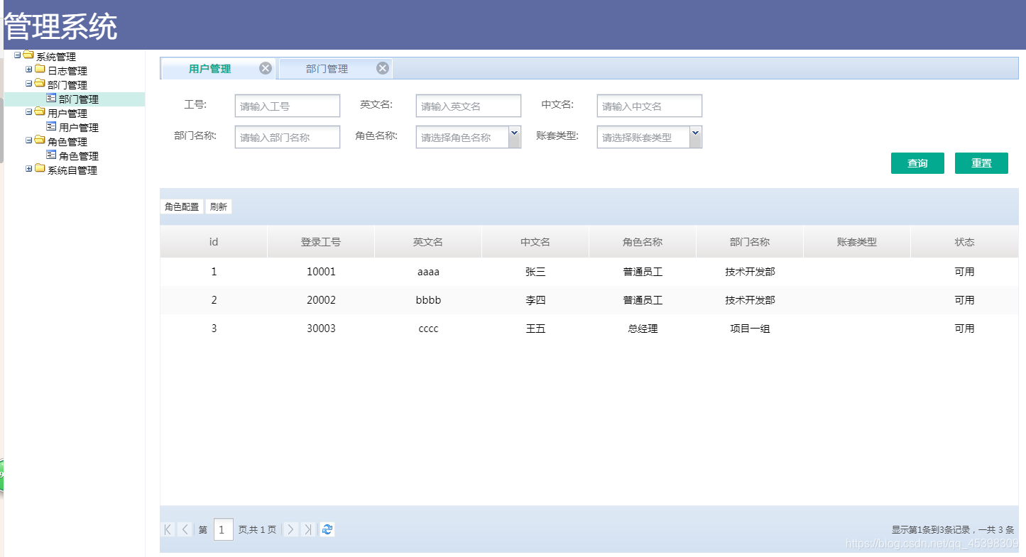Image resolution: width=1026 pixels, height=557 pixels.
Task: Expand the 系统自管理 tree node
Action: click(29, 168)
